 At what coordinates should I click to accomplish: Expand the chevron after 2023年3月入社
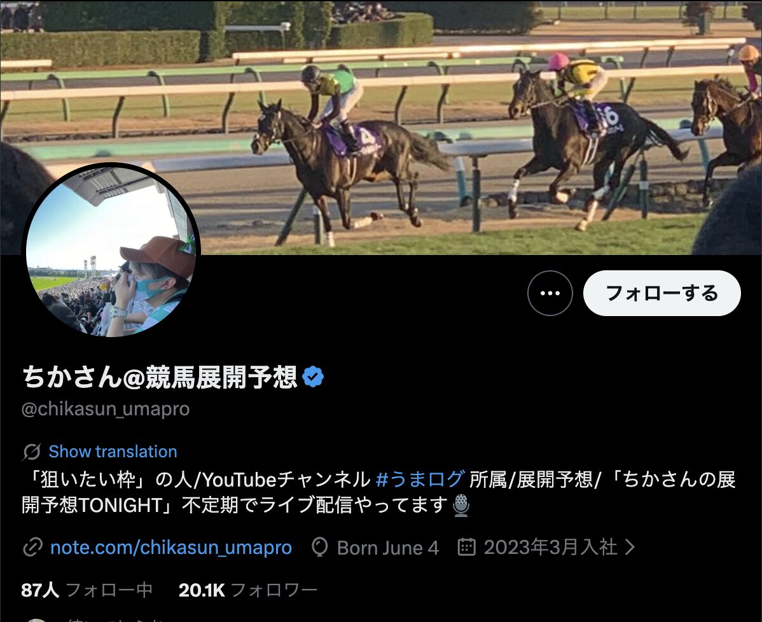[630, 547]
